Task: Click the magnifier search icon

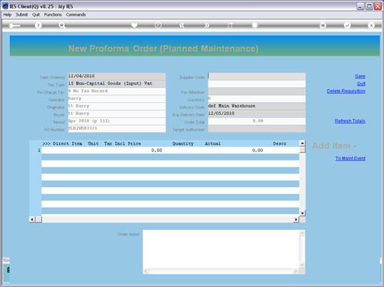Action: (62, 25)
